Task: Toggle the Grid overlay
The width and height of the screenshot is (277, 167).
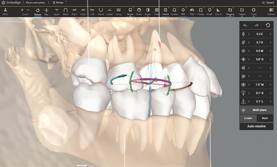Action: tap(157, 12)
